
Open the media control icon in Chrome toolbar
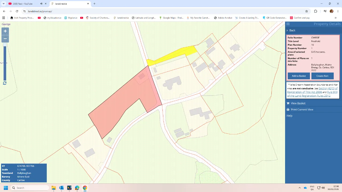tap(325, 11)
